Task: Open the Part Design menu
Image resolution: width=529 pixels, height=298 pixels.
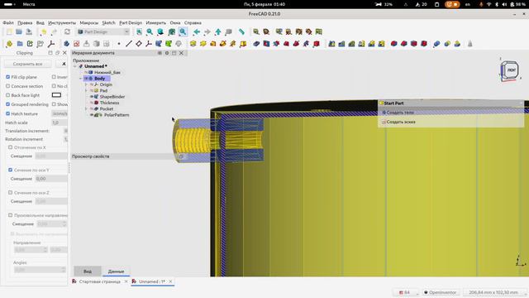Action: (131, 22)
